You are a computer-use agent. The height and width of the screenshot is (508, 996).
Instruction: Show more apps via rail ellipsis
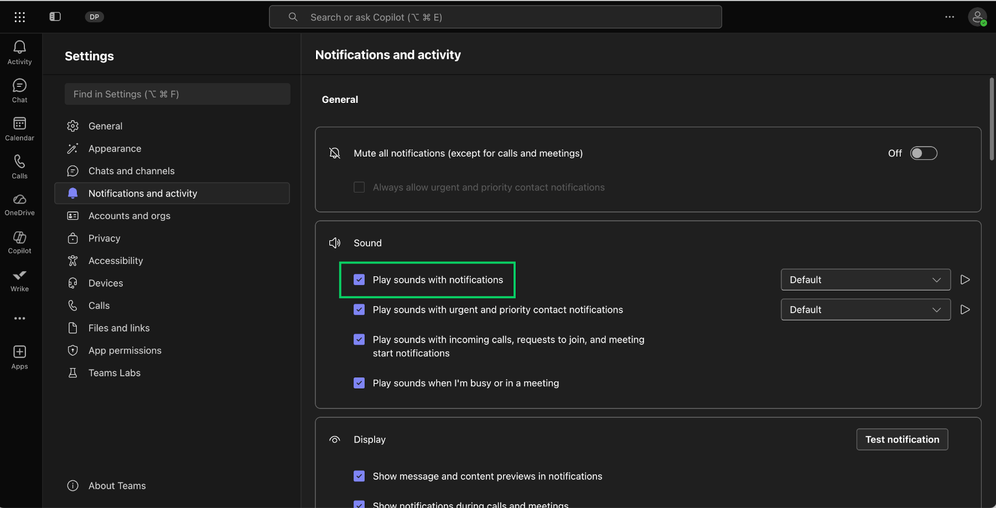(x=20, y=318)
